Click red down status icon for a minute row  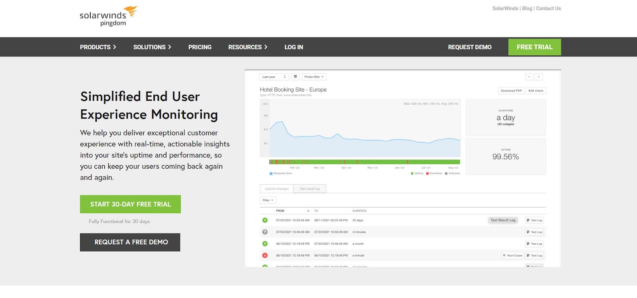(x=265, y=255)
